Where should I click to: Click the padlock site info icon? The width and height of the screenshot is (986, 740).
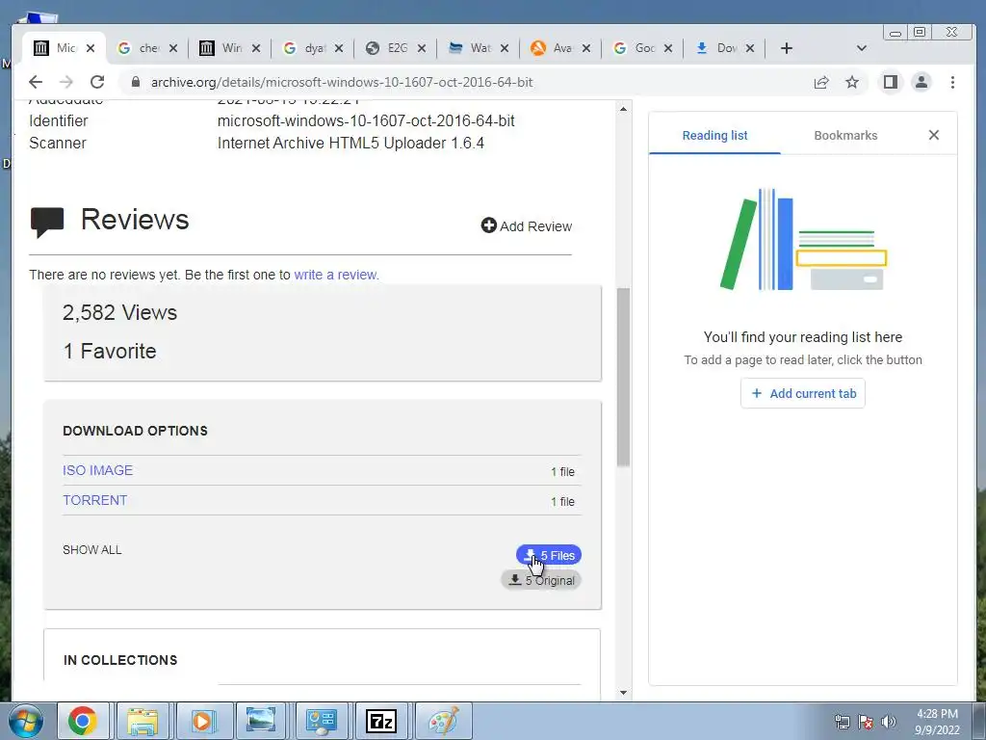pos(135,82)
